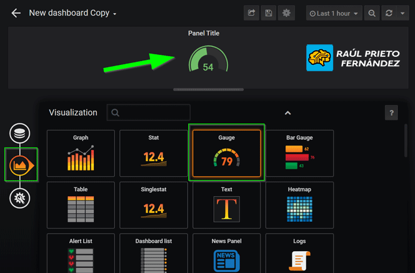Click the help question mark button
The height and width of the screenshot is (273, 415).
[391, 113]
